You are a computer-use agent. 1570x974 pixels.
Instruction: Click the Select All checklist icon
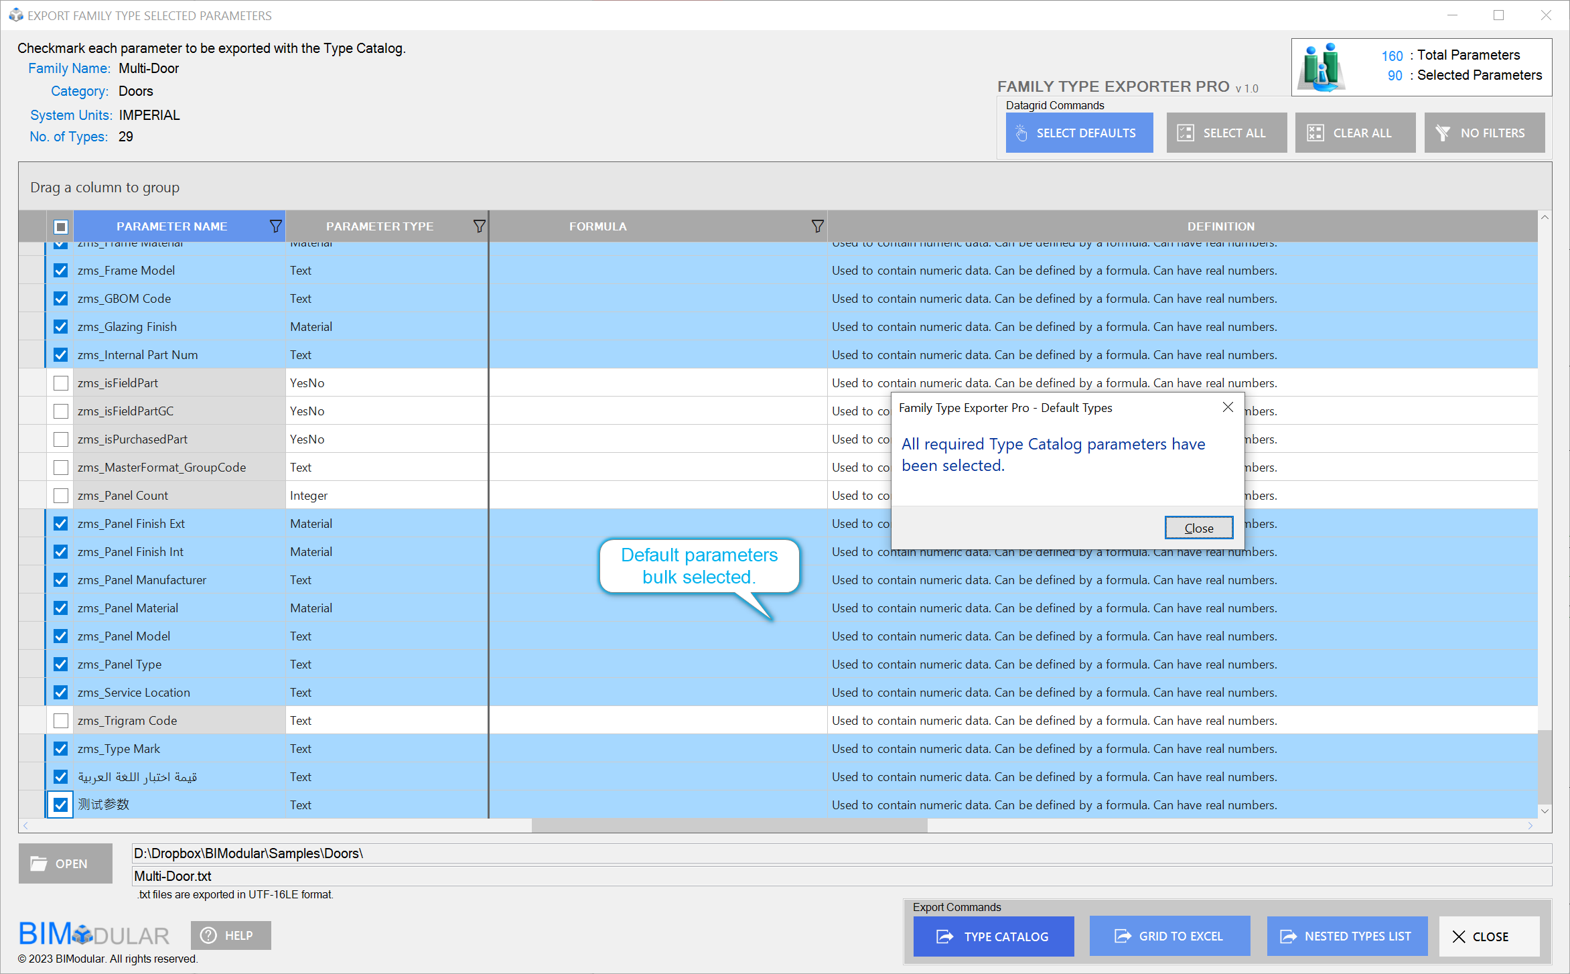click(x=1186, y=133)
